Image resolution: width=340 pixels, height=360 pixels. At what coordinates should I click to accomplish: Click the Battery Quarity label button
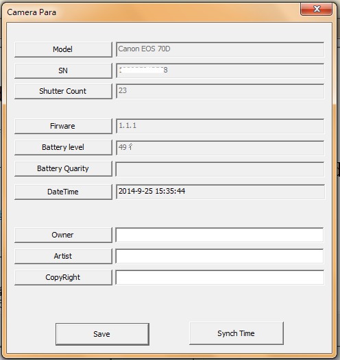(x=63, y=169)
